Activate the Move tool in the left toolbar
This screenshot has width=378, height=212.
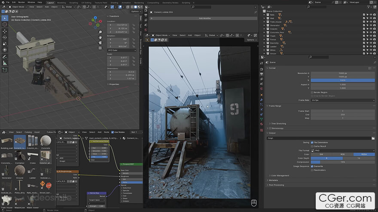pyautogui.click(x=5, y=31)
